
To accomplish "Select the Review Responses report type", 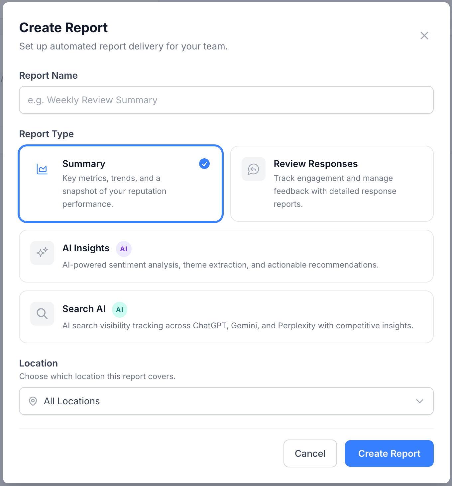I will [x=332, y=184].
